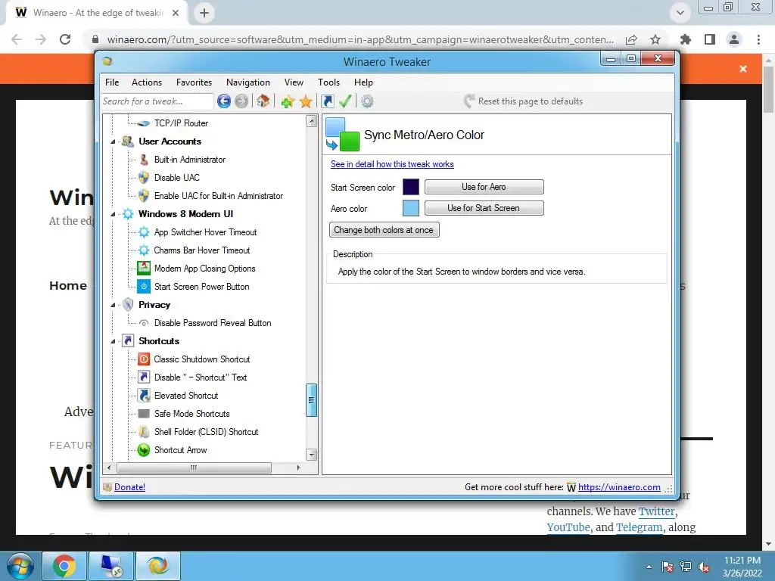
Task: Click Change both colors at once
Action: coord(384,230)
